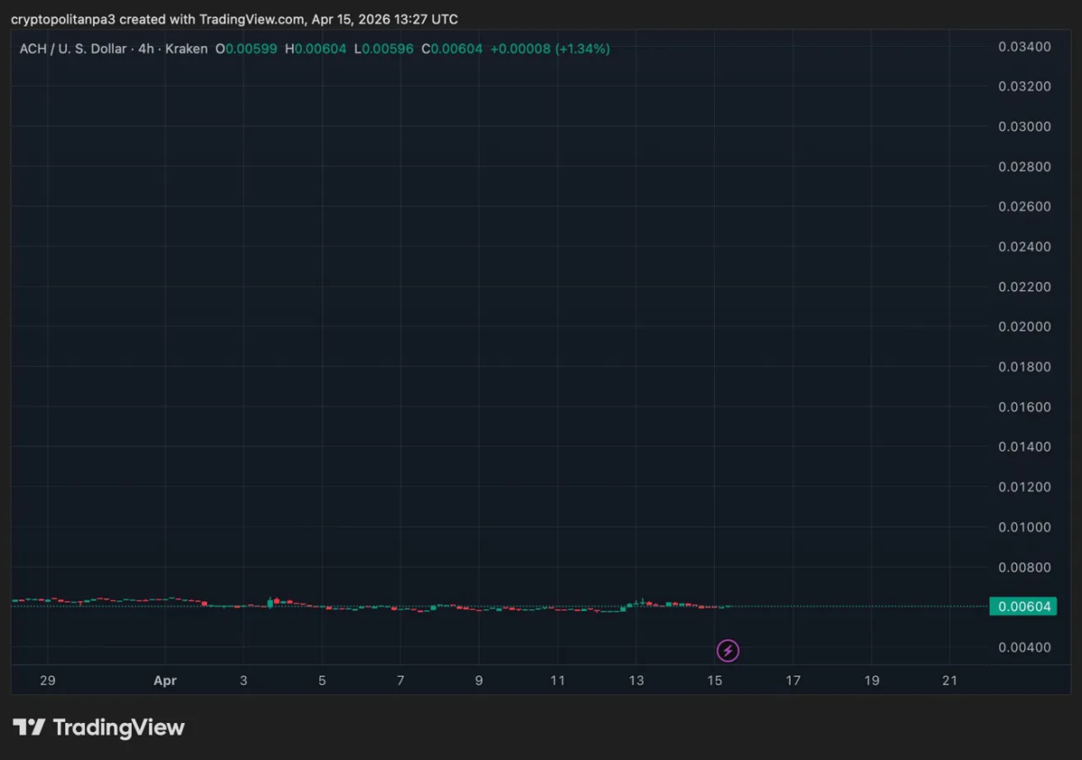This screenshot has width=1082, height=760.
Task: Click the ACH / U. S. Dollar symbol title
Action: 73,49
